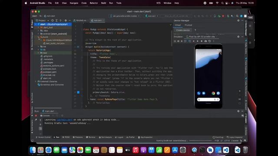Click the emulator screenshot camera icon
Viewport: 278px width, 156px height.
tap(205, 41)
